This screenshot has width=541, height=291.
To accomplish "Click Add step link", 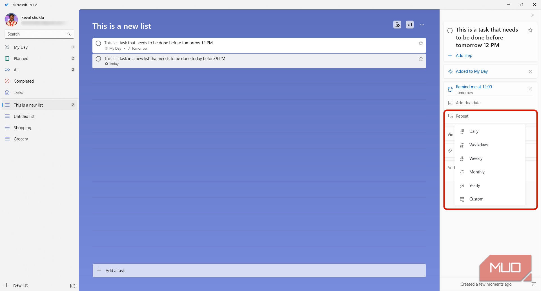I will (464, 56).
